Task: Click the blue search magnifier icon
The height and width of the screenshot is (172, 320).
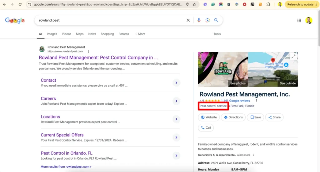Action: point(216,20)
